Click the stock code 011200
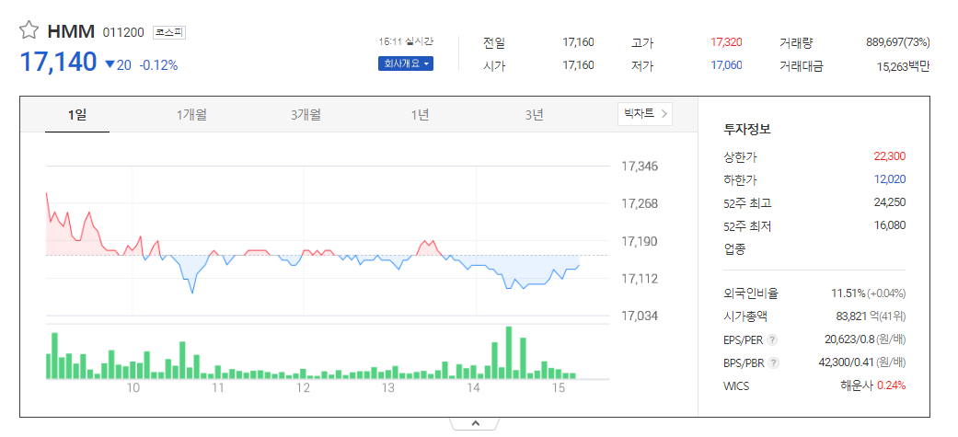Image resolution: width=958 pixels, height=437 pixels. [124, 32]
